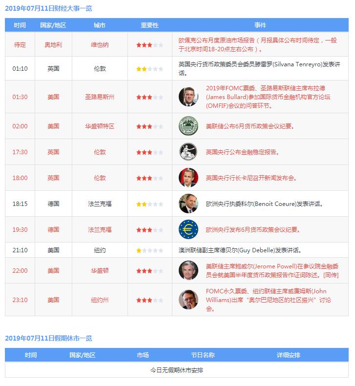Click the 圣路易斯州 city cell
Viewport: 355px width, 386px height.
(x=100, y=97)
